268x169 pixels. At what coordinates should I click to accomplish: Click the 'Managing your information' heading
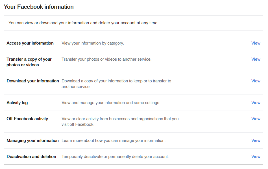[32, 140]
